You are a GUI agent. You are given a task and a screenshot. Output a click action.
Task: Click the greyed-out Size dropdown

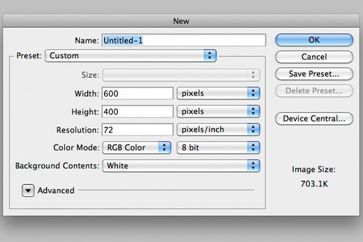(x=181, y=75)
